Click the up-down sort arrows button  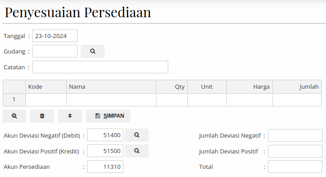point(70,116)
